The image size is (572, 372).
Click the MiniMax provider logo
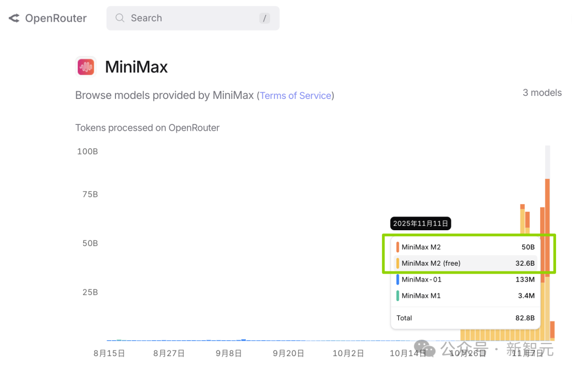pos(86,67)
